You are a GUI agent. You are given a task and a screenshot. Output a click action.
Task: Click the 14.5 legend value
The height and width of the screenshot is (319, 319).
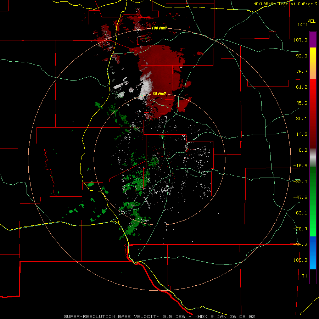[302, 134]
